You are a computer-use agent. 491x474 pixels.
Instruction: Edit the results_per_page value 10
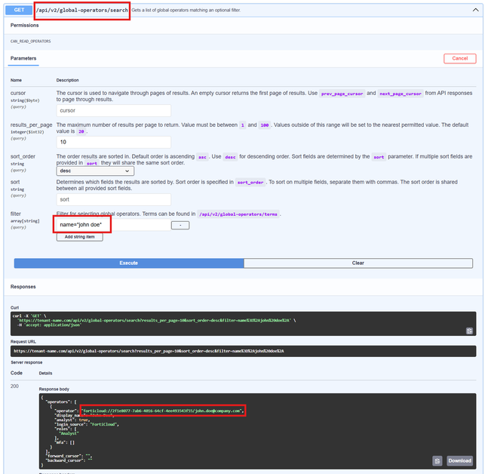click(114, 142)
